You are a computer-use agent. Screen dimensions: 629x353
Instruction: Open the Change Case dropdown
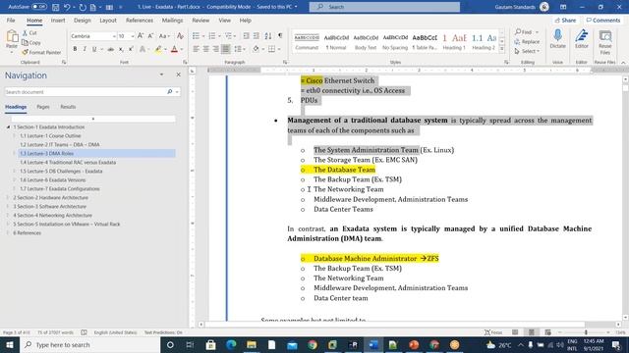(164, 36)
